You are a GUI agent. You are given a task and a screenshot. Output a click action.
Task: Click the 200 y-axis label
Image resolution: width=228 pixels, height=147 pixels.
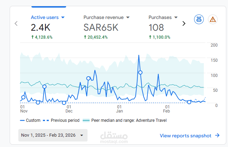point(214,45)
